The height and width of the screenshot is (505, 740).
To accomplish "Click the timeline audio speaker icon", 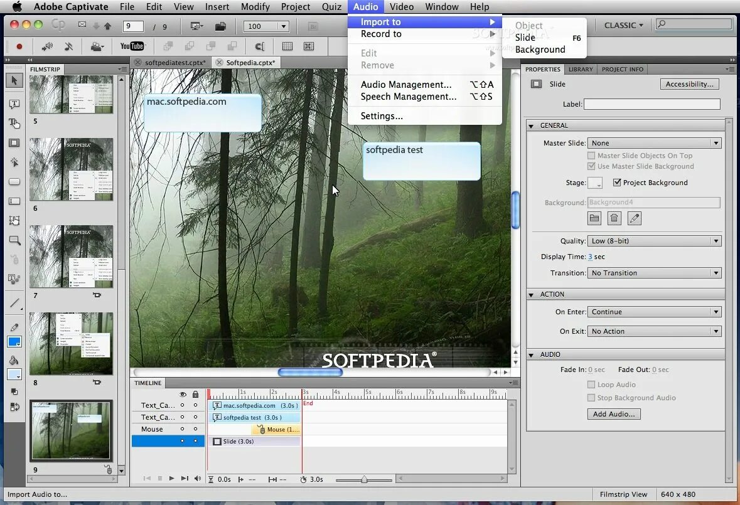I will (x=197, y=479).
